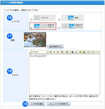Viewport: 105px width, 109px height.
Task: Click the 選択を解除する button
Action: [x=56, y=46]
